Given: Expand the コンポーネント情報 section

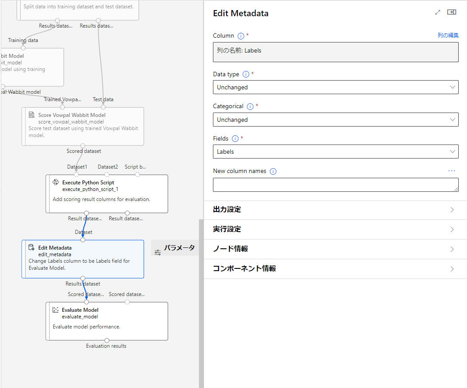Looking at the screenshot, I should point(336,269).
